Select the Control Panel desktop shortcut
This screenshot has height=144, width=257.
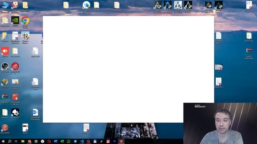point(15,7)
